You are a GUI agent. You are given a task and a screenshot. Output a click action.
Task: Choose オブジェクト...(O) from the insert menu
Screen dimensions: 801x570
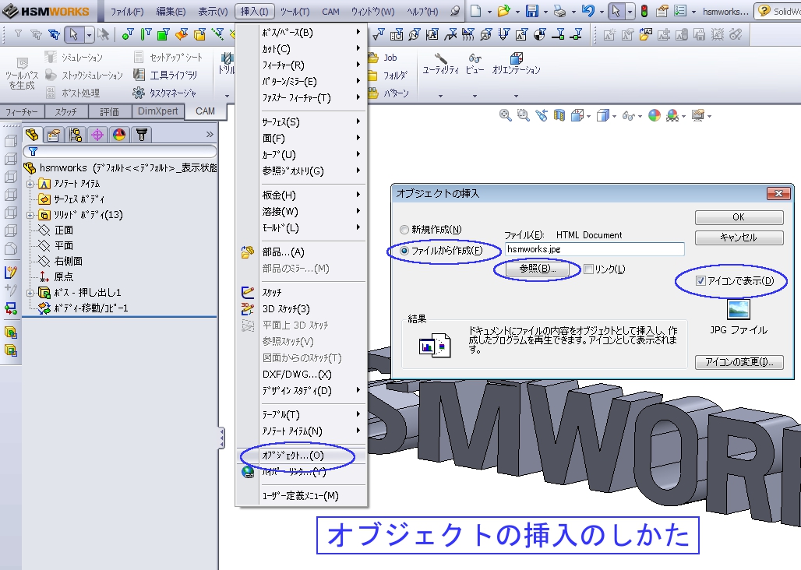tap(302, 456)
